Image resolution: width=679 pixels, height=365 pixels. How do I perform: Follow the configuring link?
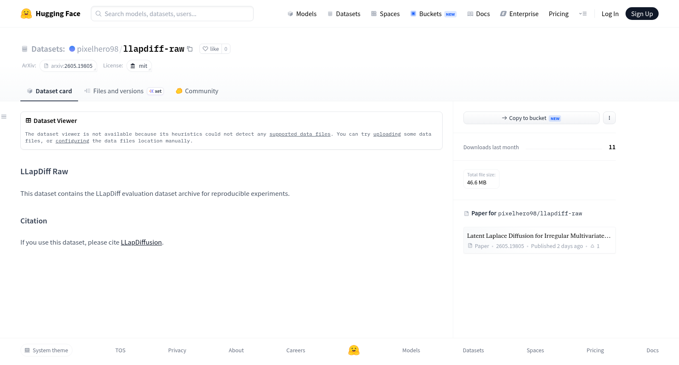[x=73, y=141]
